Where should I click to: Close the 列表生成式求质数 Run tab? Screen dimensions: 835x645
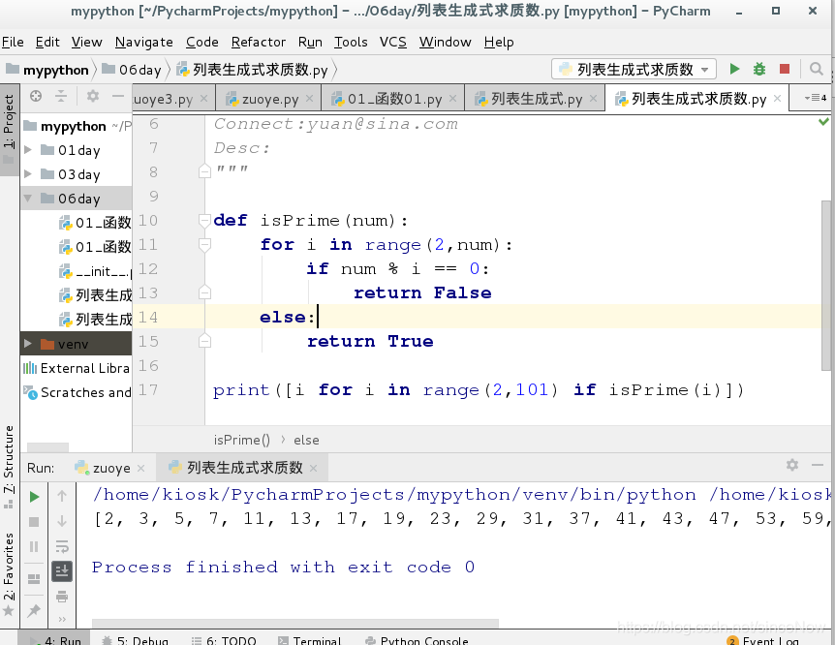click(313, 468)
